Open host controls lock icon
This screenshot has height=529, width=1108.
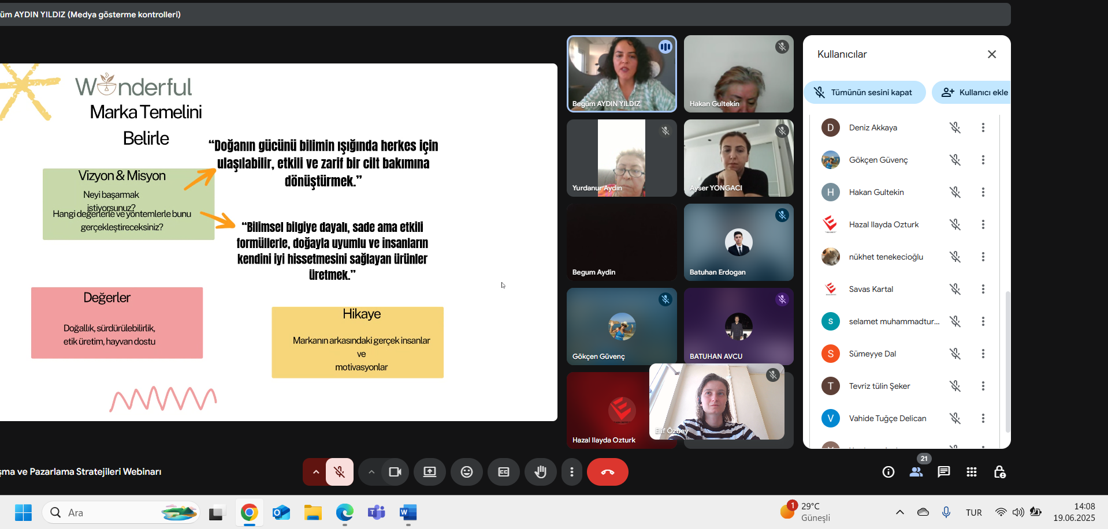pos(999,472)
